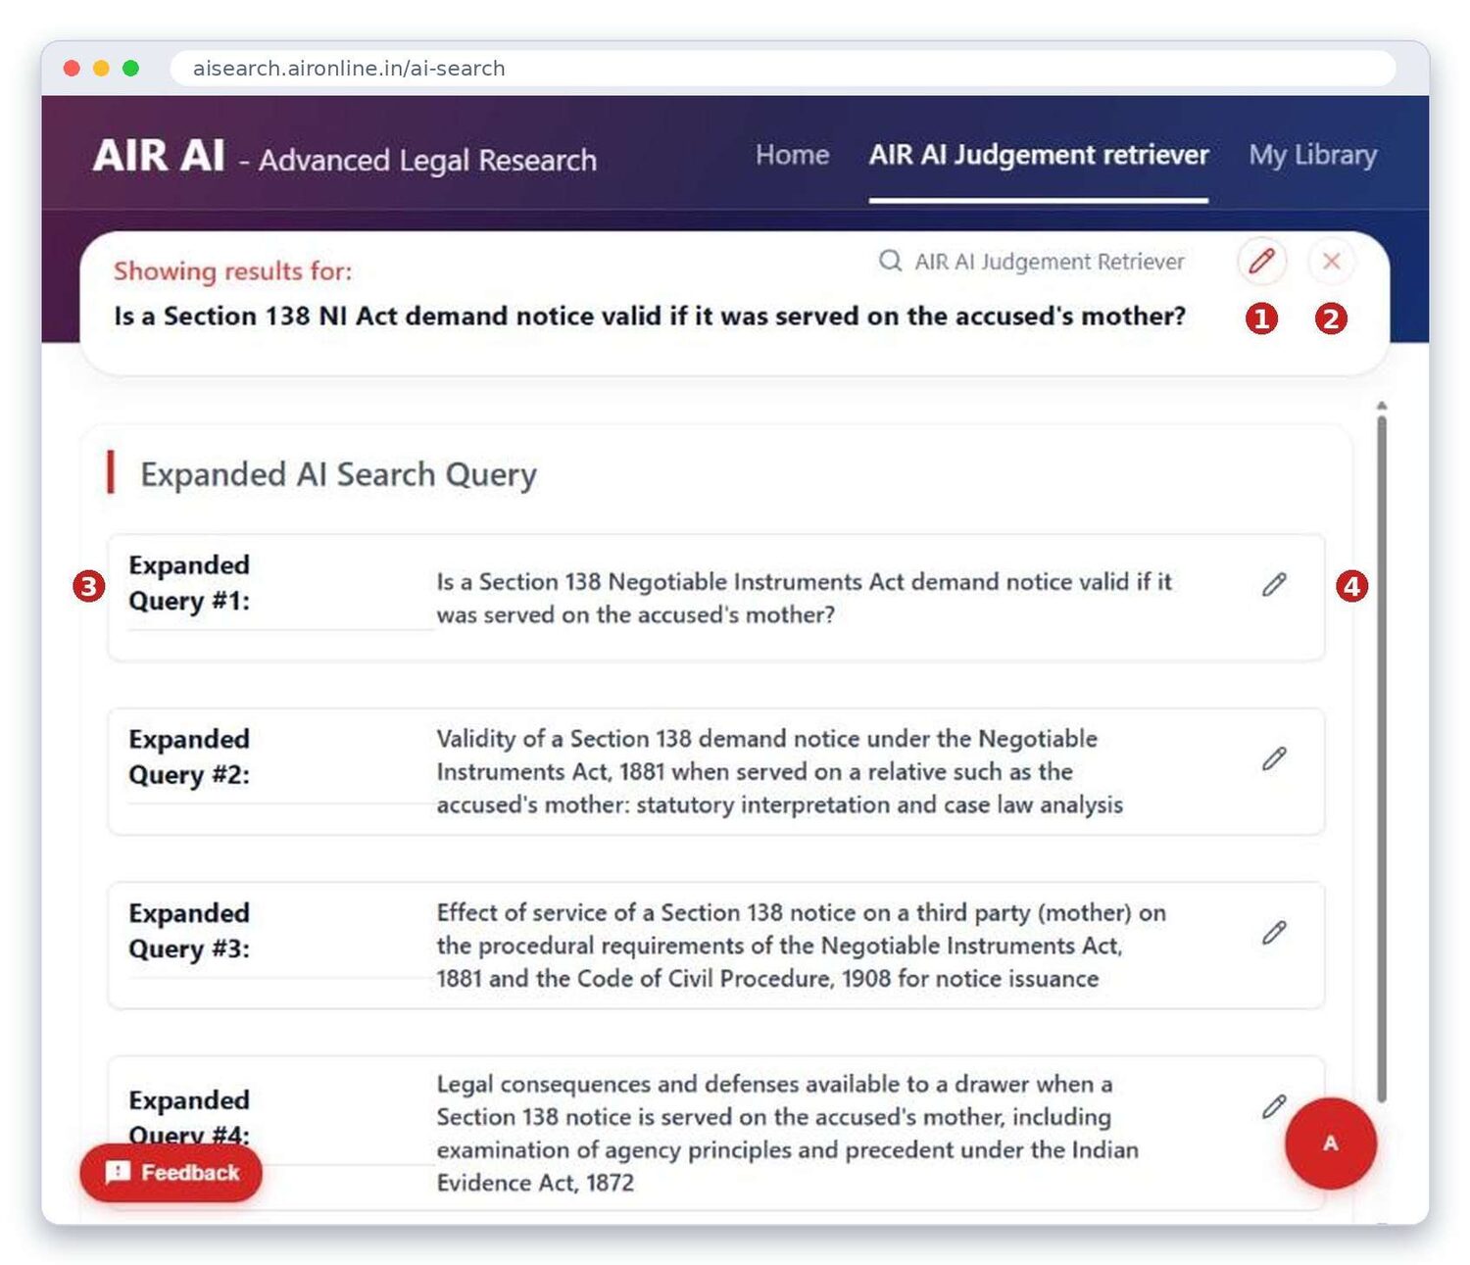Click the 'Expanded Query #2:' label
The image size is (1470, 1265).
189,756
